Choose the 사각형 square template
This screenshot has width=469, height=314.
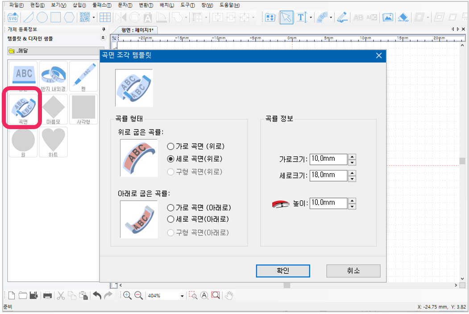pyautogui.click(x=83, y=109)
